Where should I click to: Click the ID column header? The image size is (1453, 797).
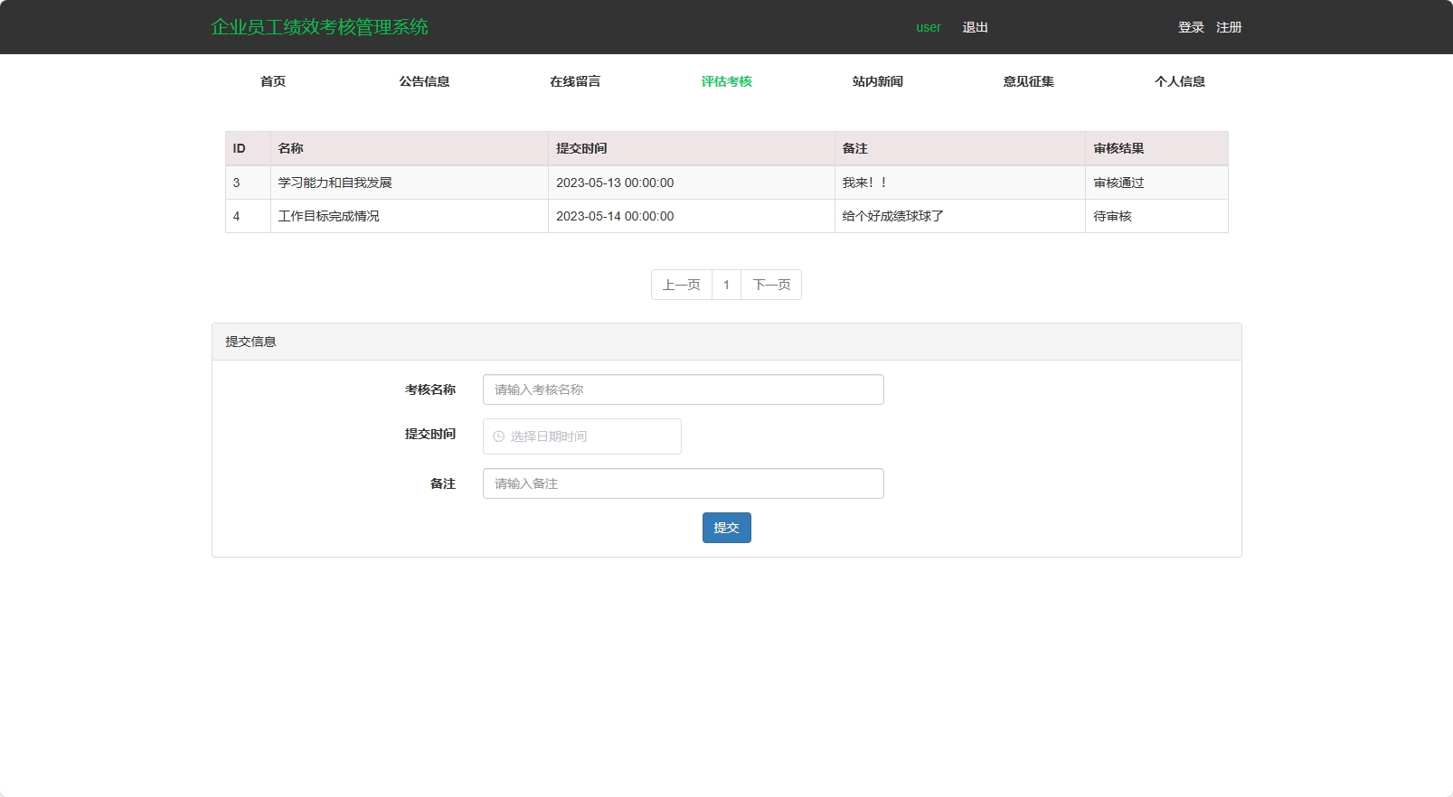(248, 148)
